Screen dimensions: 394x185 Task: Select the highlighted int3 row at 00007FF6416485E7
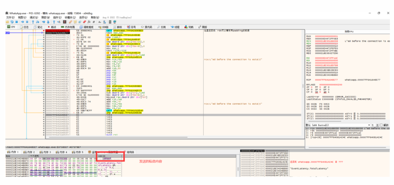point(173,115)
